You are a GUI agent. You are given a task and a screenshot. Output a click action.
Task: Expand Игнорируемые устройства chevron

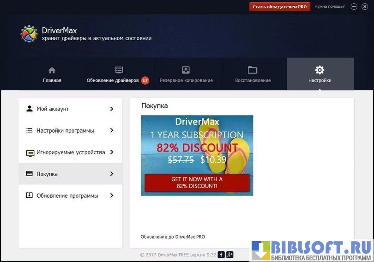click(x=112, y=152)
